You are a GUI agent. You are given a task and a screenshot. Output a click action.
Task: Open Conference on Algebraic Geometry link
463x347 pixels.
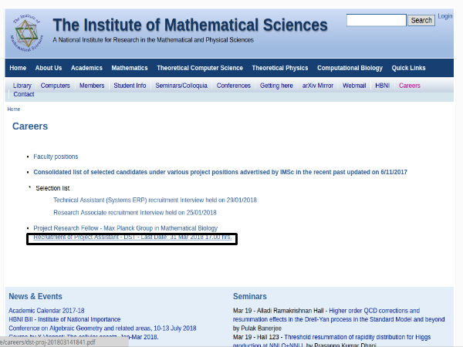pyautogui.click(x=103, y=328)
